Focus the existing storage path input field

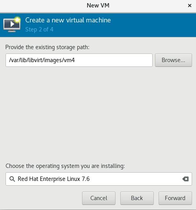pyautogui.click(x=79, y=60)
